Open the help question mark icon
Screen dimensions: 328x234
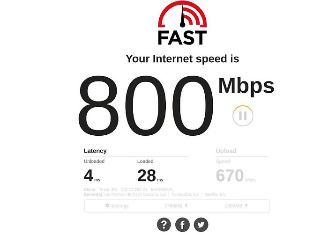(x=164, y=225)
